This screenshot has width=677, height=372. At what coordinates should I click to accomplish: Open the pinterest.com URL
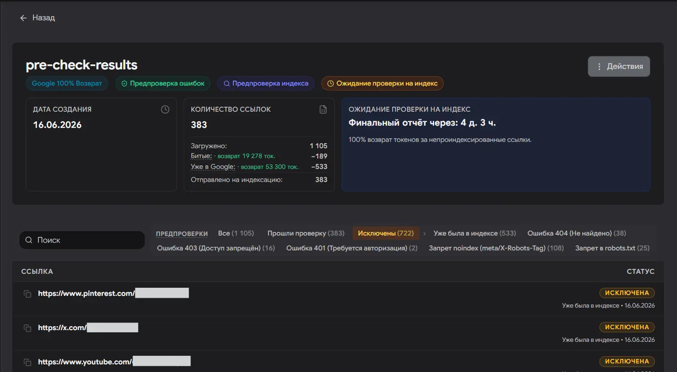[x=113, y=293]
